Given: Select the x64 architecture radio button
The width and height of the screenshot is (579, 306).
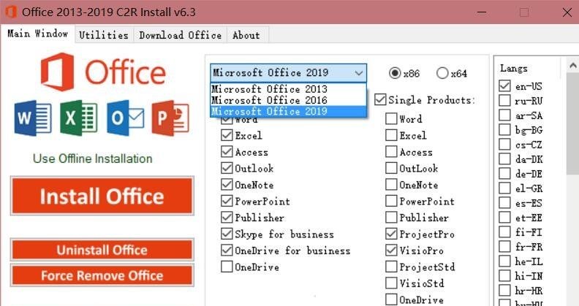Looking at the screenshot, I should click(442, 73).
